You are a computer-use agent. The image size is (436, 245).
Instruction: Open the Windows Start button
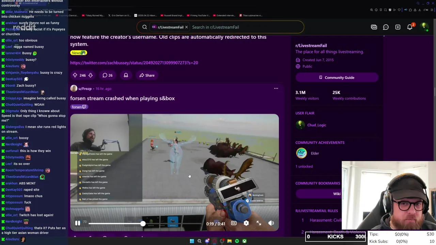tap(192, 241)
